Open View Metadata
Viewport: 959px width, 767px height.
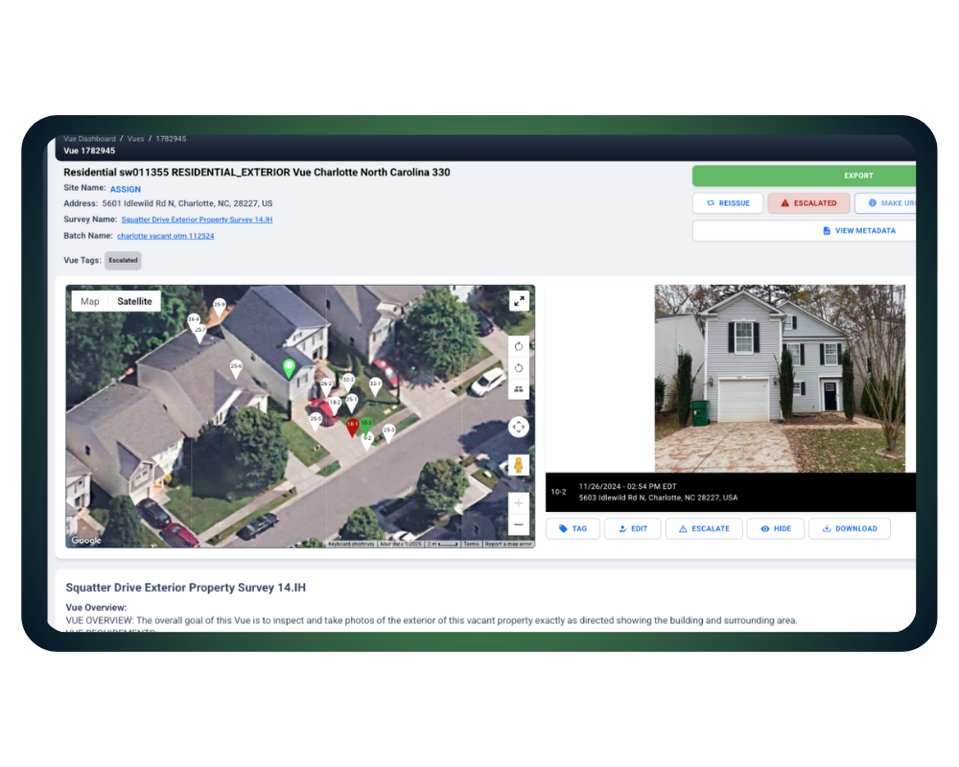(804, 231)
